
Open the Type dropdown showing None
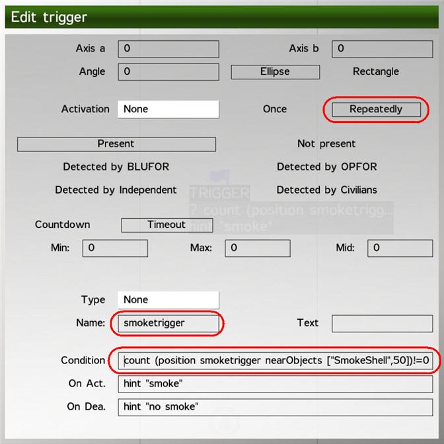click(x=168, y=300)
